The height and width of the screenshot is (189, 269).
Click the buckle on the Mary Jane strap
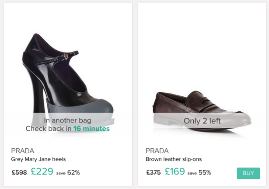(66, 56)
